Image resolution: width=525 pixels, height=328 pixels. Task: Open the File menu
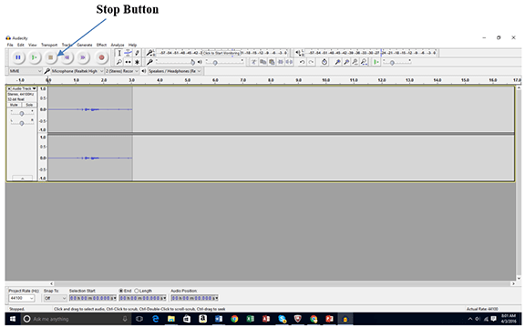(10, 45)
